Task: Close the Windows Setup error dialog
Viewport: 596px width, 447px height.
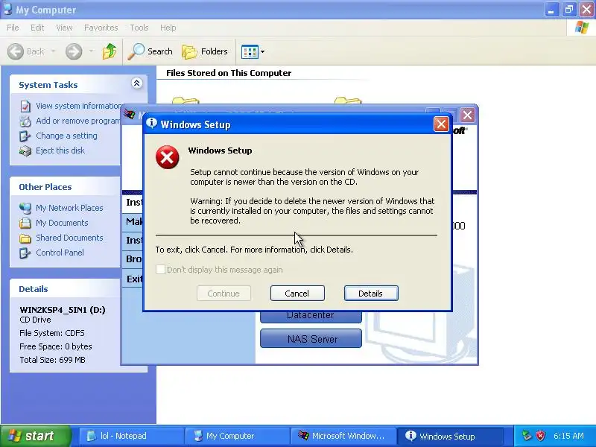Action: click(x=441, y=124)
